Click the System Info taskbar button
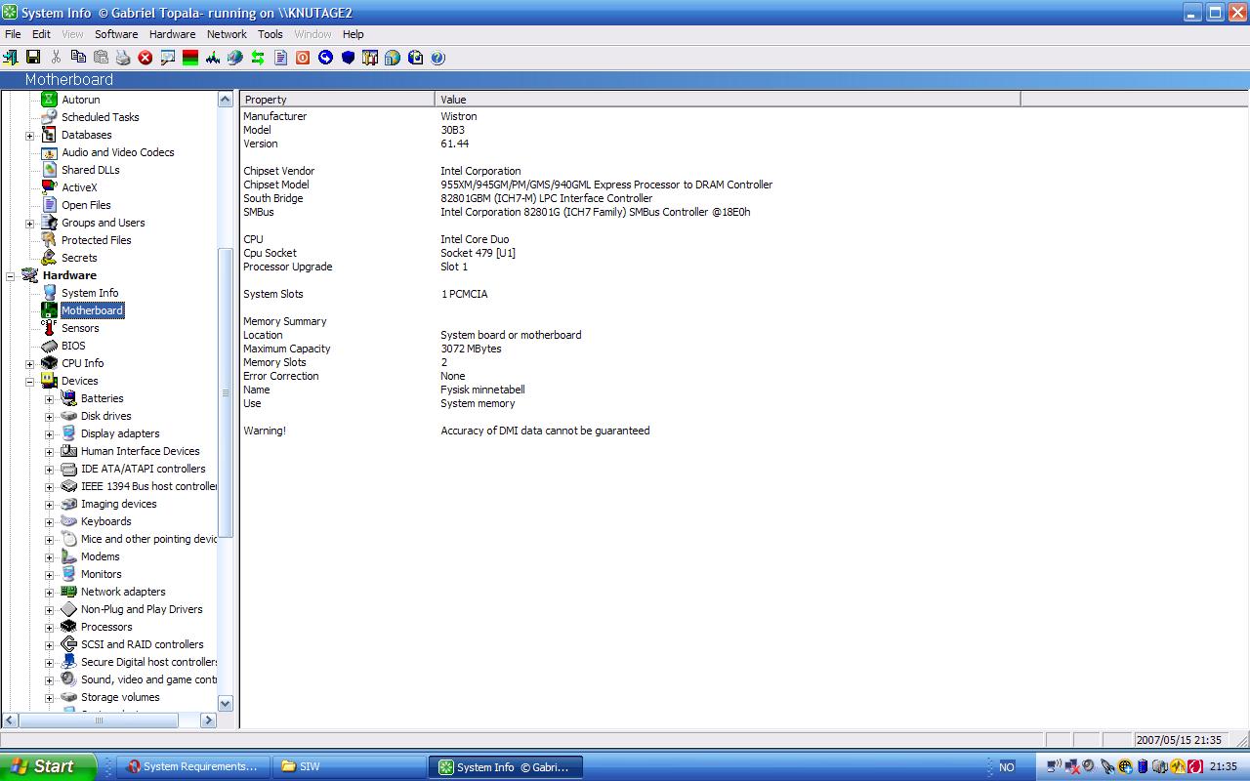 click(505, 766)
